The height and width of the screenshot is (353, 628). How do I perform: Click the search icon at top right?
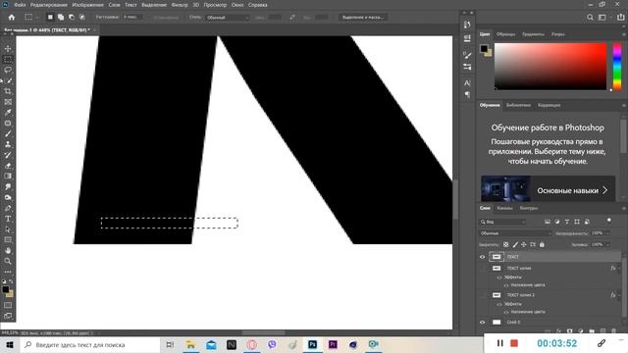pyautogui.click(x=590, y=18)
